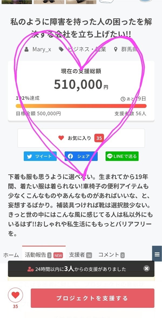Image resolution: width=162 pixels, height=318 pixels.
Task: Click the orange funding progress bar
Action: 81,106
